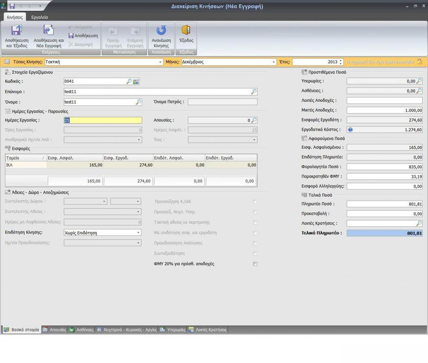Click Ανανέωση Κίνησης refresh icon
The width and height of the screenshot is (428, 363).
click(161, 30)
